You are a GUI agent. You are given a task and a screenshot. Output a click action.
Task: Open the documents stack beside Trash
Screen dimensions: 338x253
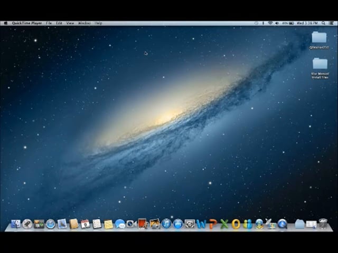[311, 225]
